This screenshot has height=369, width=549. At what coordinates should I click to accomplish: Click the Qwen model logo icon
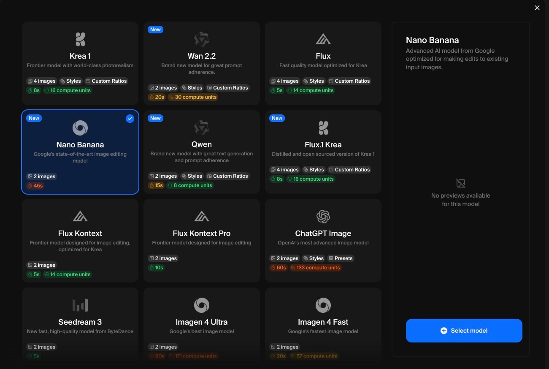[202, 128]
